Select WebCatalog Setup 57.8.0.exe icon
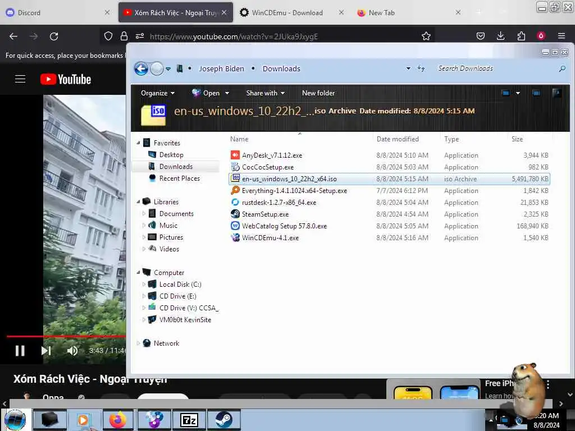The height and width of the screenshot is (431, 575). [x=235, y=226]
